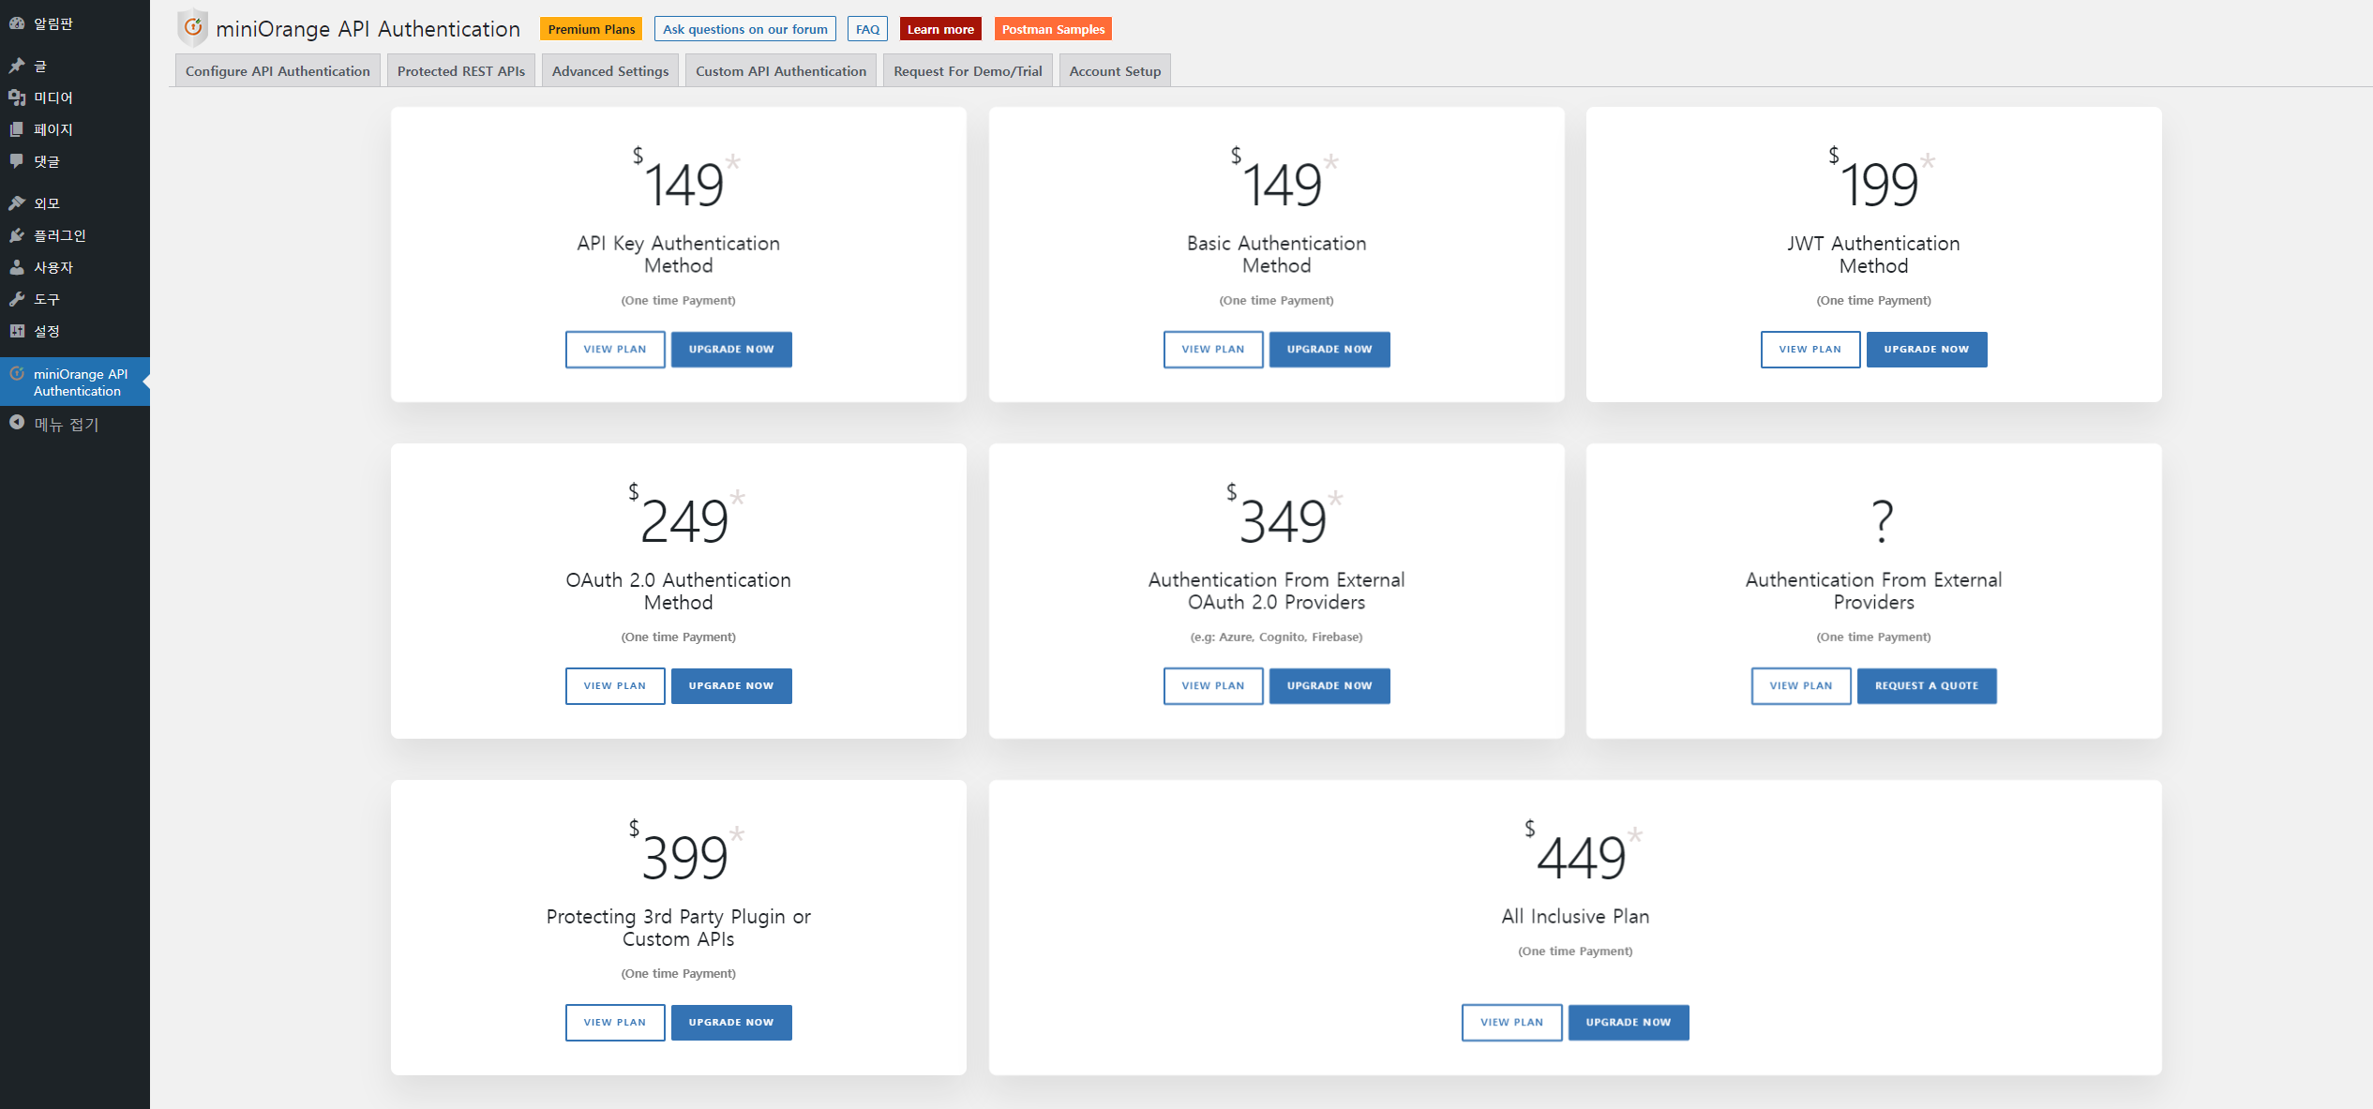Open the 외모 menu item

point(75,203)
